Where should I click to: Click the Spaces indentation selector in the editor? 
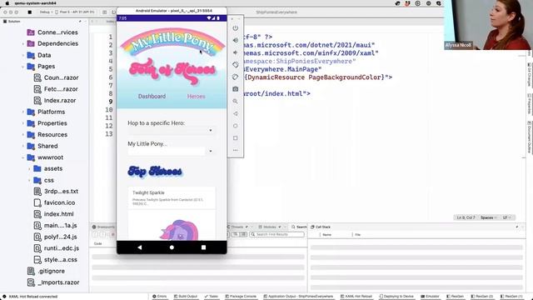tap(489, 217)
